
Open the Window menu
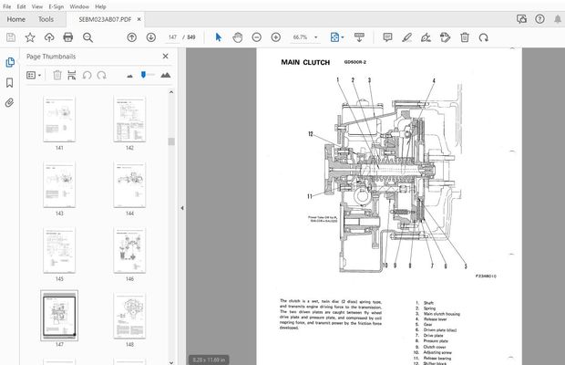[x=79, y=6]
